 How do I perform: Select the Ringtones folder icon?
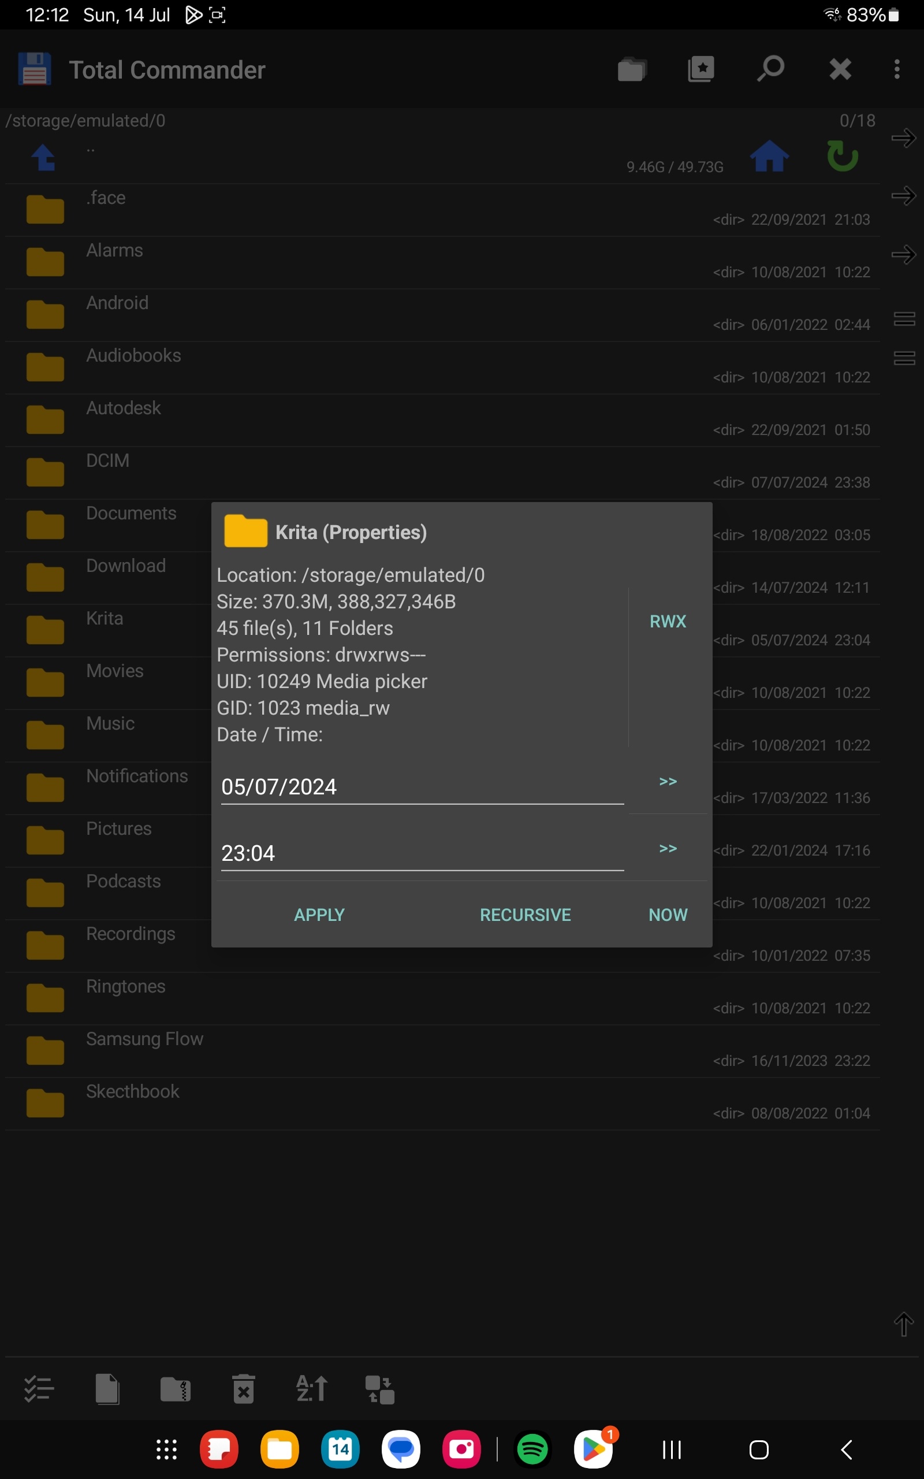tap(45, 998)
